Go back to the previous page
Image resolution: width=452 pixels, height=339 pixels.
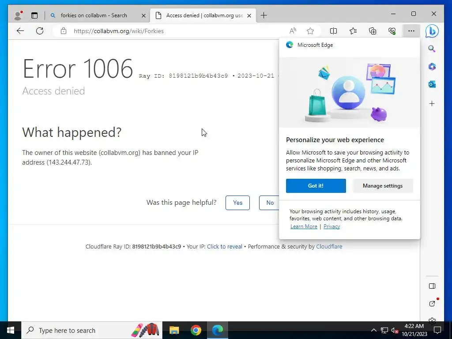click(20, 31)
